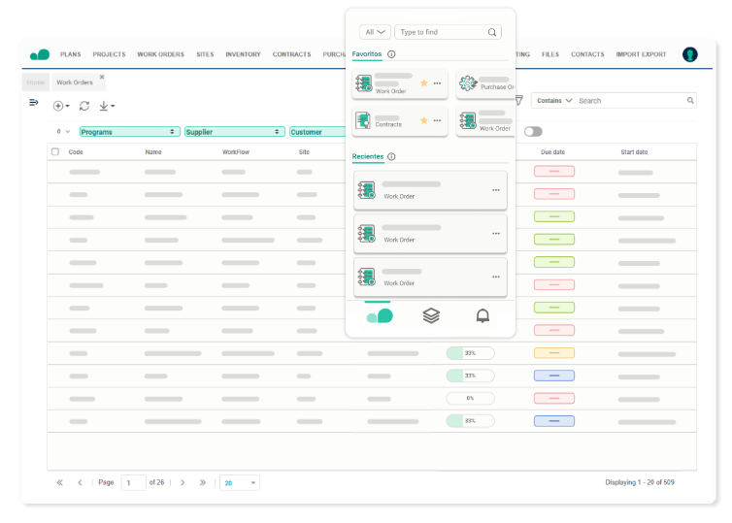The image size is (732, 523).
Task: Click the filter funnel icon
Action: point(519,100)
